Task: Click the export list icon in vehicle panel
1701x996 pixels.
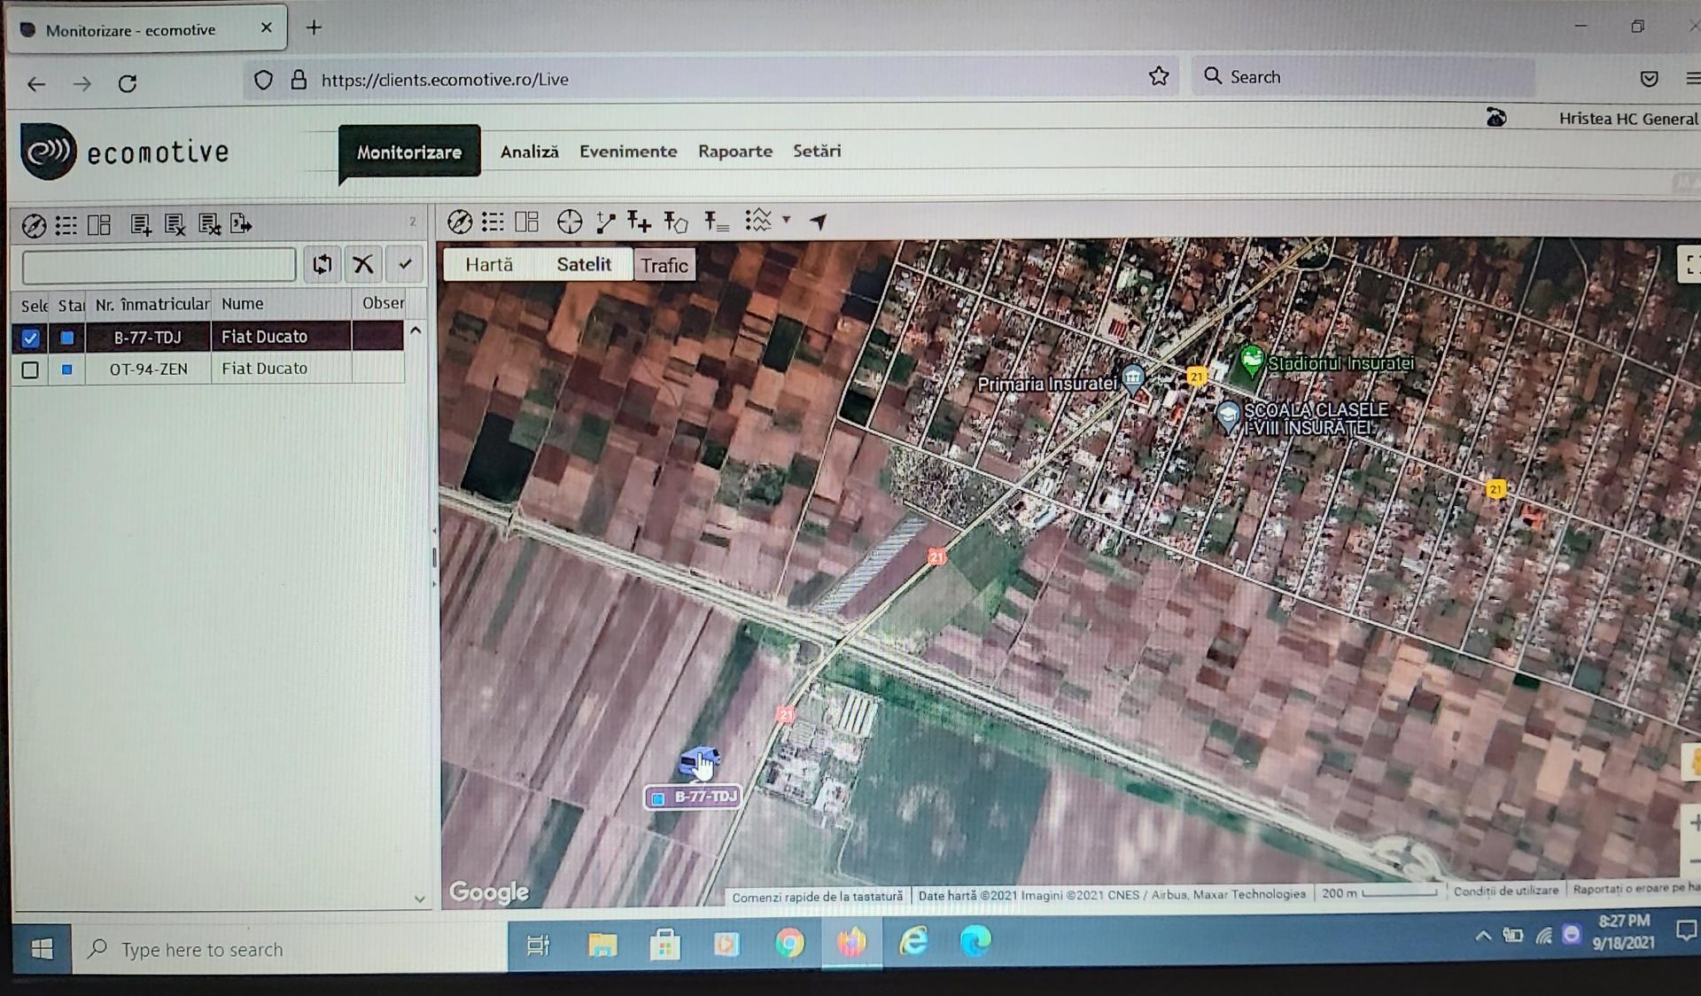Action: pyautogui.click(x=241, y=224)
